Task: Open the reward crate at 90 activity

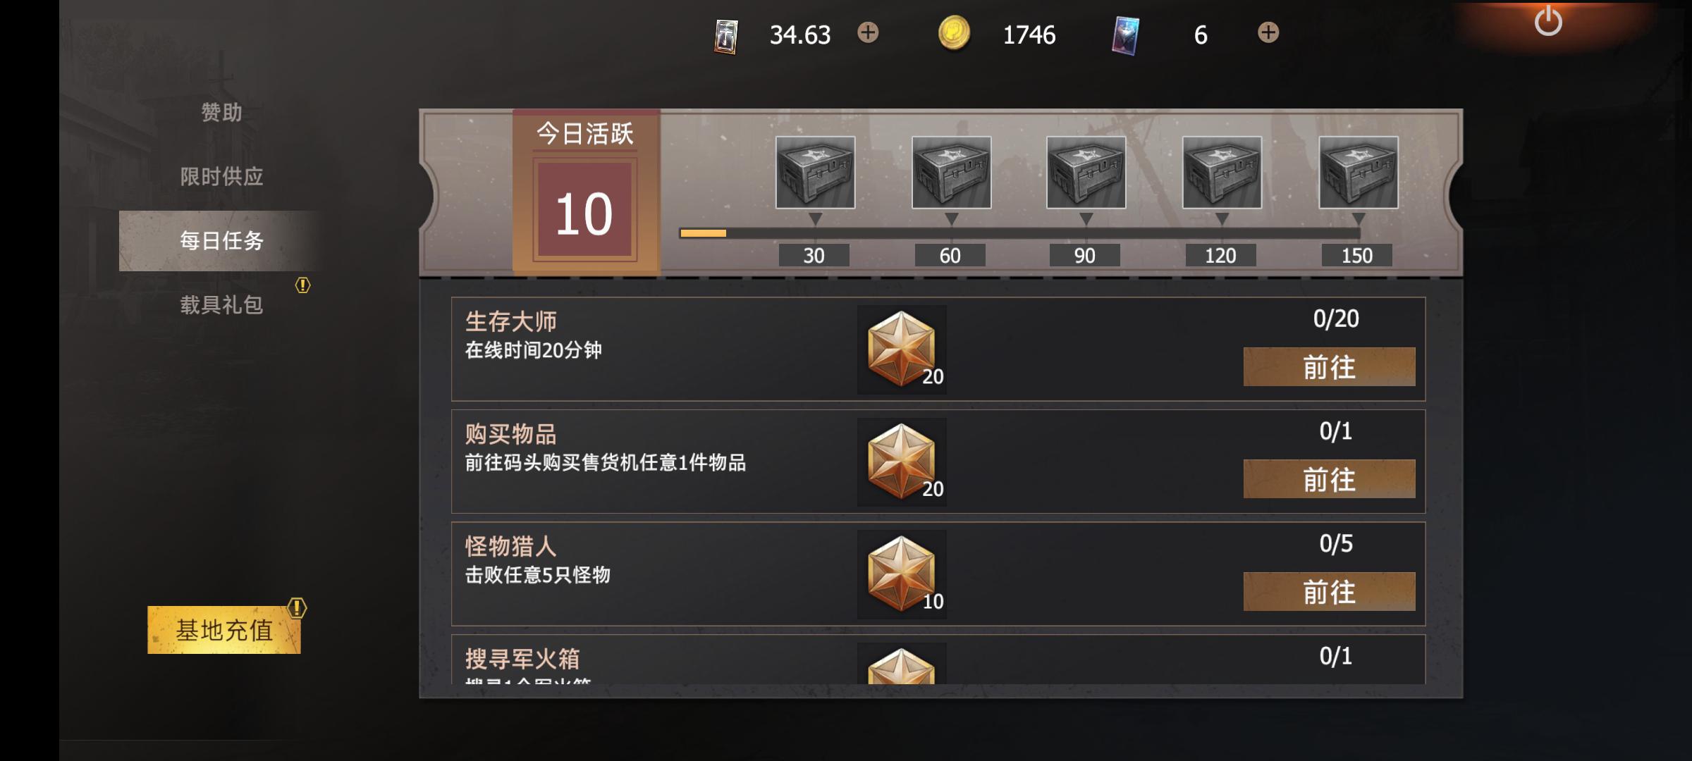Action: (1086, 173)
